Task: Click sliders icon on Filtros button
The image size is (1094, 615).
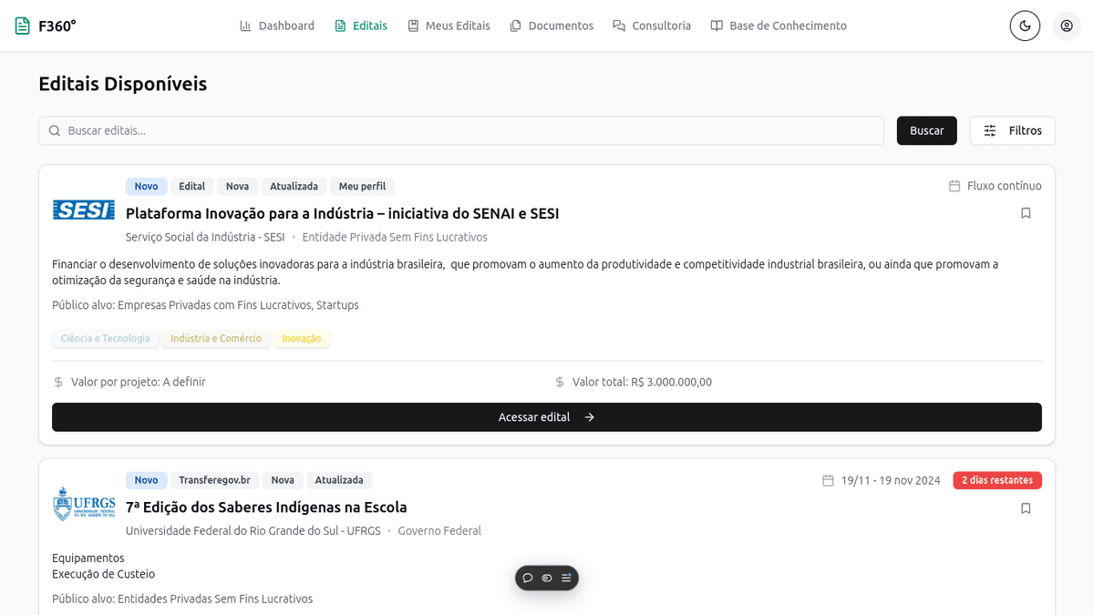Action: [x=990, y=130]
